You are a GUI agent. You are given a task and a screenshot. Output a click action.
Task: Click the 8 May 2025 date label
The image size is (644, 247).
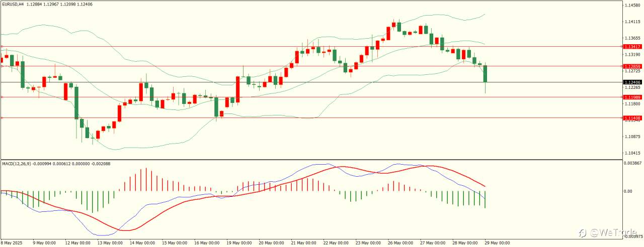click(12, 242)
